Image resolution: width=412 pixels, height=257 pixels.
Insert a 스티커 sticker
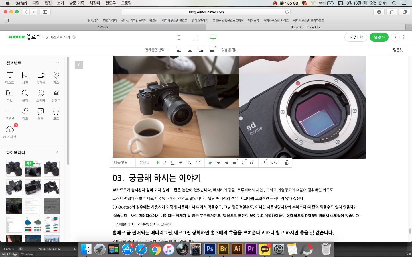pos(41,96)
